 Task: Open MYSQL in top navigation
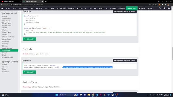(150, 8)
